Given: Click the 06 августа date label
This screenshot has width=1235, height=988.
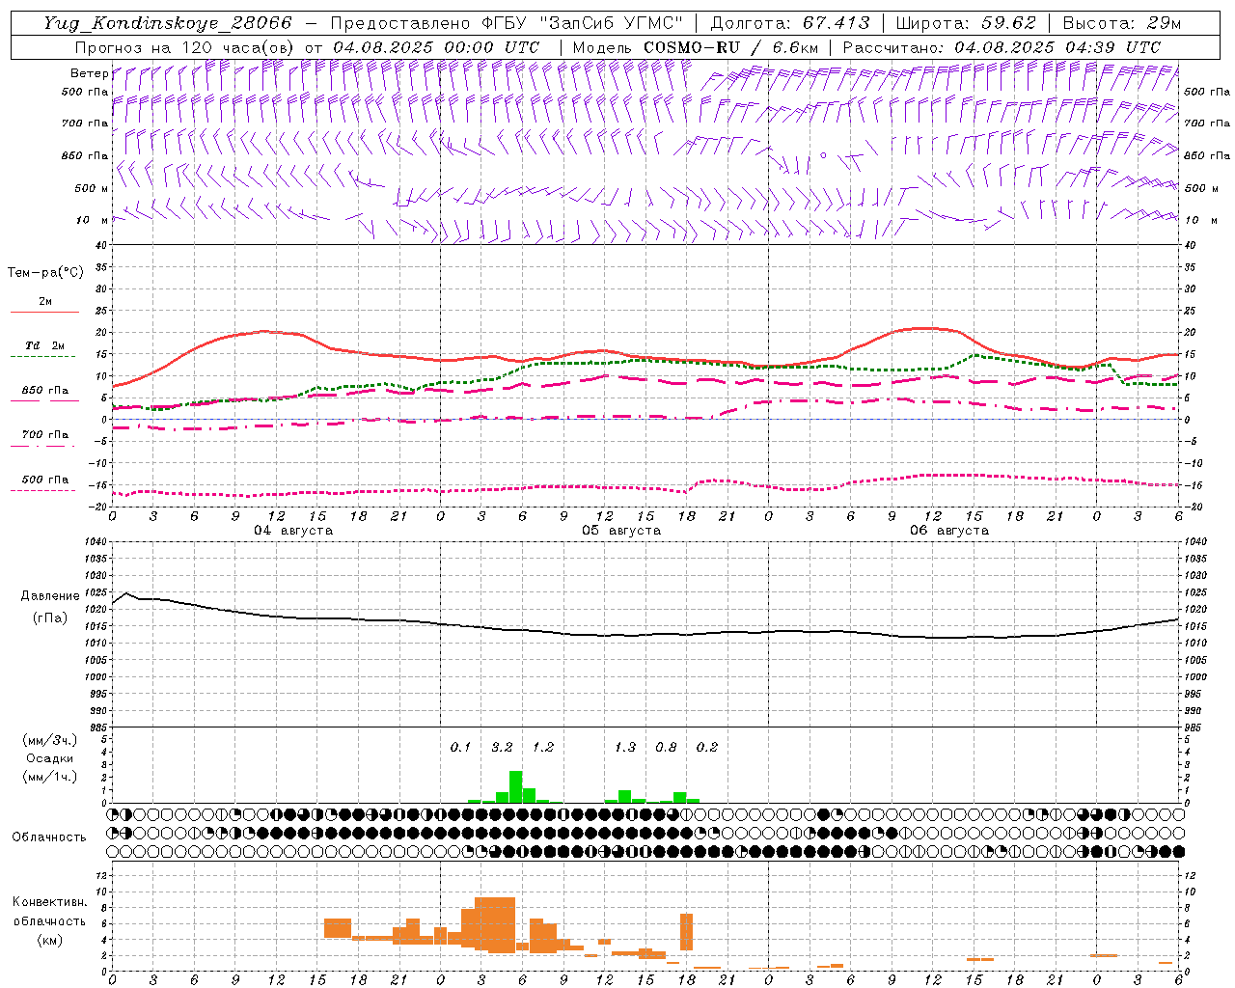Looking at the screenshot, I should coord(949,531).
